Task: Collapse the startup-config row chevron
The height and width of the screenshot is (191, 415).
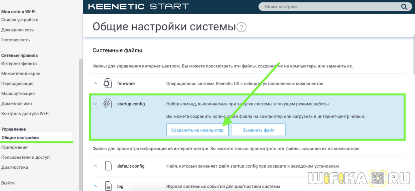Action: 96,104
